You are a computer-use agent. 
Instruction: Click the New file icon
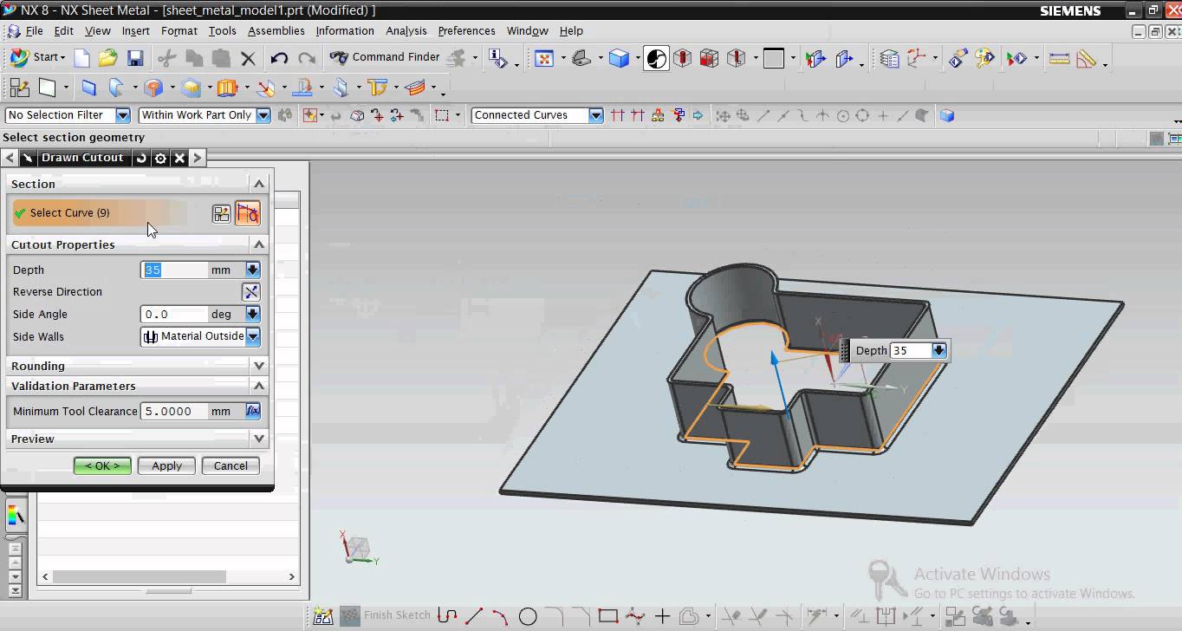81,58
